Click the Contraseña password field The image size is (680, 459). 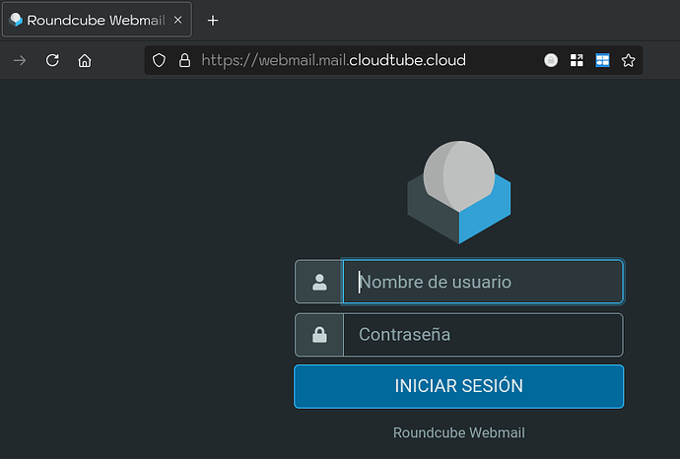pyautogui.click(x=483, y=335)
